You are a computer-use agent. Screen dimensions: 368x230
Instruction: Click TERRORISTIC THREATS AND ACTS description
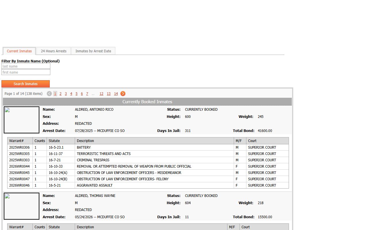pyautogui.click(x=154, y=154)
